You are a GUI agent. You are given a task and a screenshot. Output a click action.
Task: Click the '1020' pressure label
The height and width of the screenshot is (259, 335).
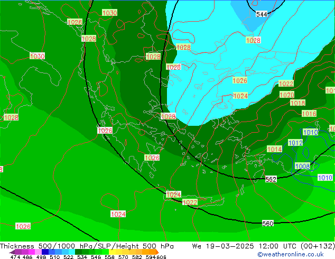pyautogui.click(x=287, y=95)
